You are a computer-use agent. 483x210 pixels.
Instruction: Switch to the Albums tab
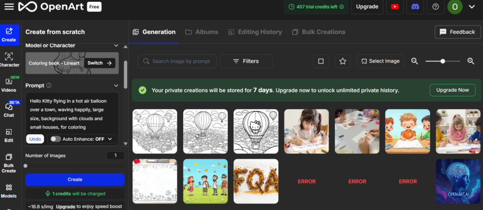pos(202,32)
